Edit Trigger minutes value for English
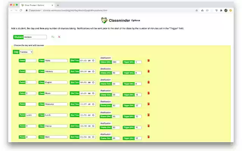The width and height of the screenshot is (242, 151). [138, 84]
